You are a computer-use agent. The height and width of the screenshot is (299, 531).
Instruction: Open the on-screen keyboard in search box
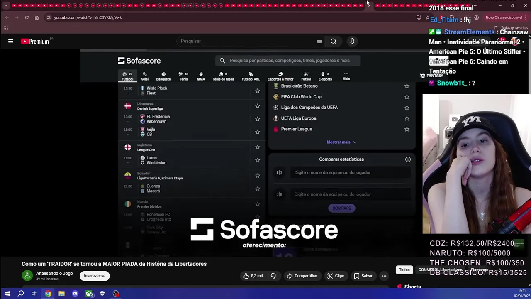pyautogui.click(x=319, y=41)
